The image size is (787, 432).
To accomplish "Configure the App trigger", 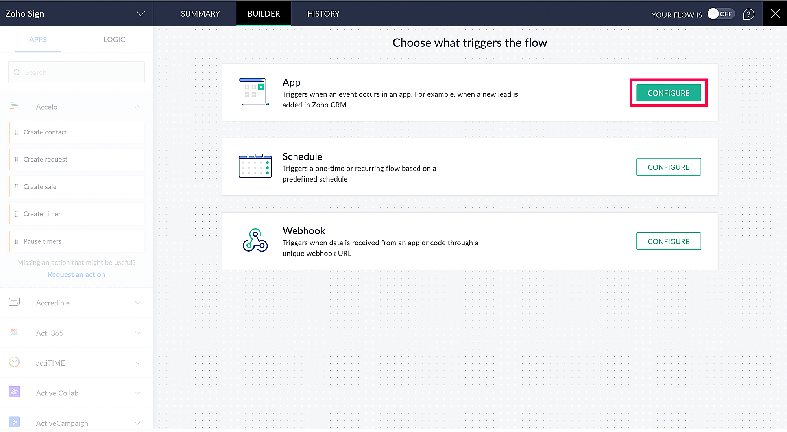I will [669, 93].
